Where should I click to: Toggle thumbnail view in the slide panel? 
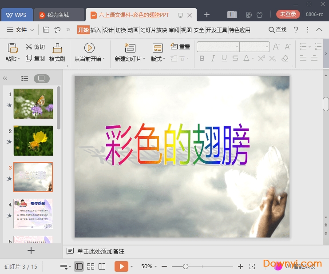[42, 78]
